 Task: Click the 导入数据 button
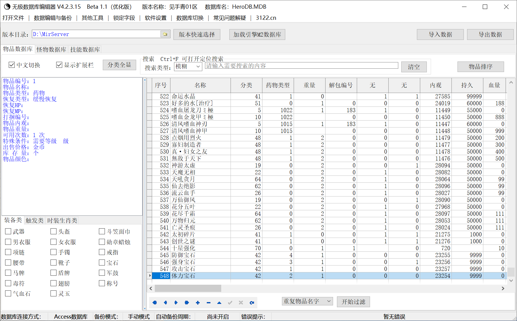(440, 34)
